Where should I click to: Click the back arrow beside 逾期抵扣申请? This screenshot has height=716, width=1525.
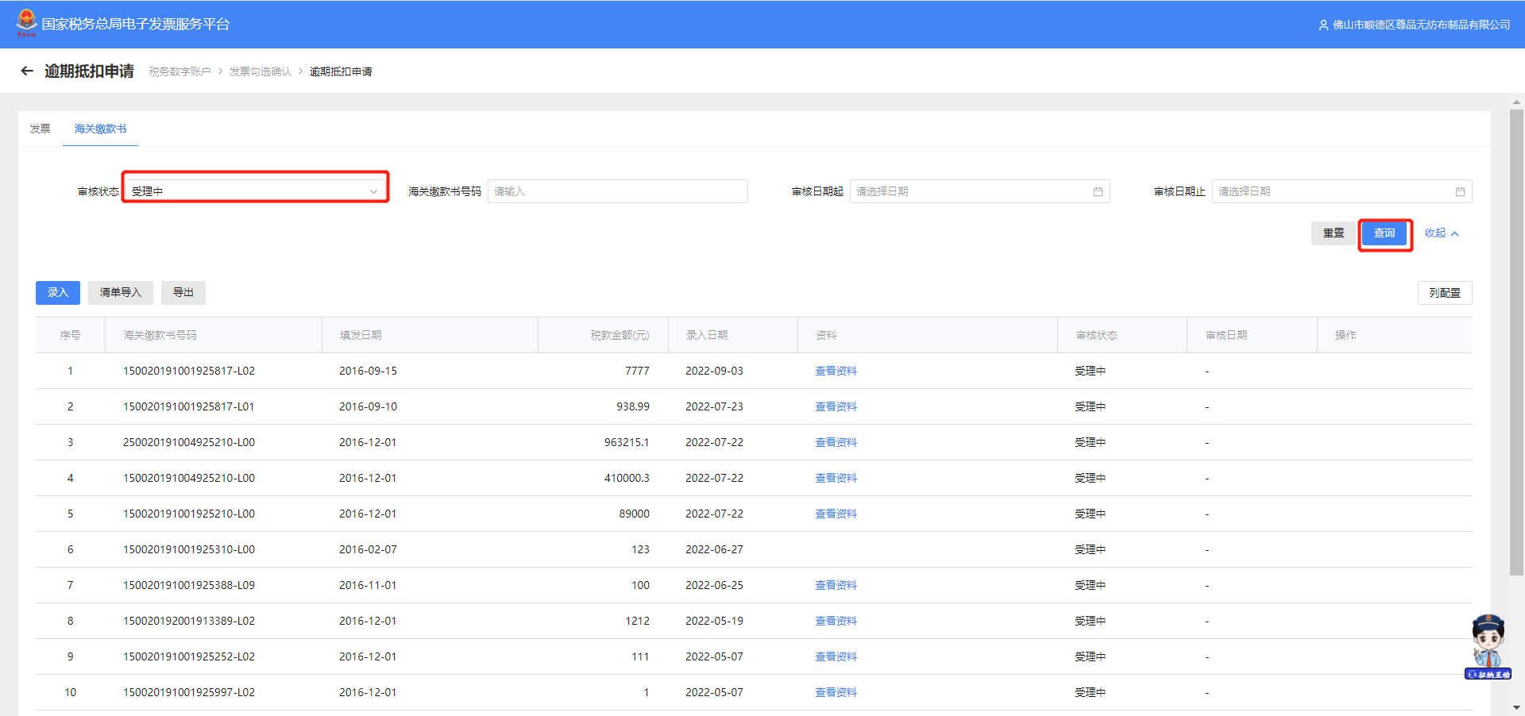pyautogui.click(x=27, y=71)
